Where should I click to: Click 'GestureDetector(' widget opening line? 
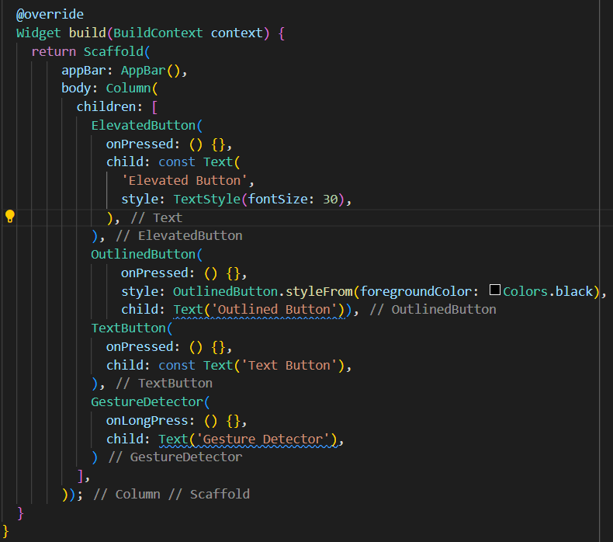(x=151, y=402)
